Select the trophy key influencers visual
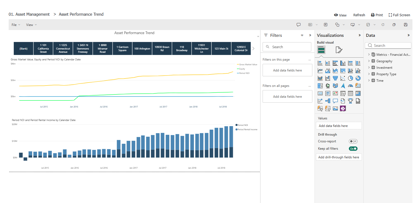This screenshot has height=203, width=420. coord(350,101)
